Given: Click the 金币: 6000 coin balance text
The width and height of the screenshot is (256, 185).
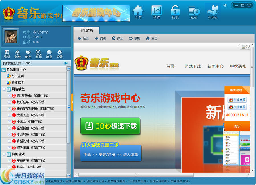Looking at the screenshot, I should point(31,42).
